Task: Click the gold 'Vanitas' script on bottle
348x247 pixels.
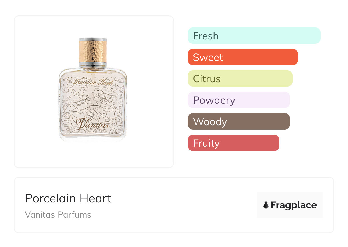Action: [x=92, y=124]
